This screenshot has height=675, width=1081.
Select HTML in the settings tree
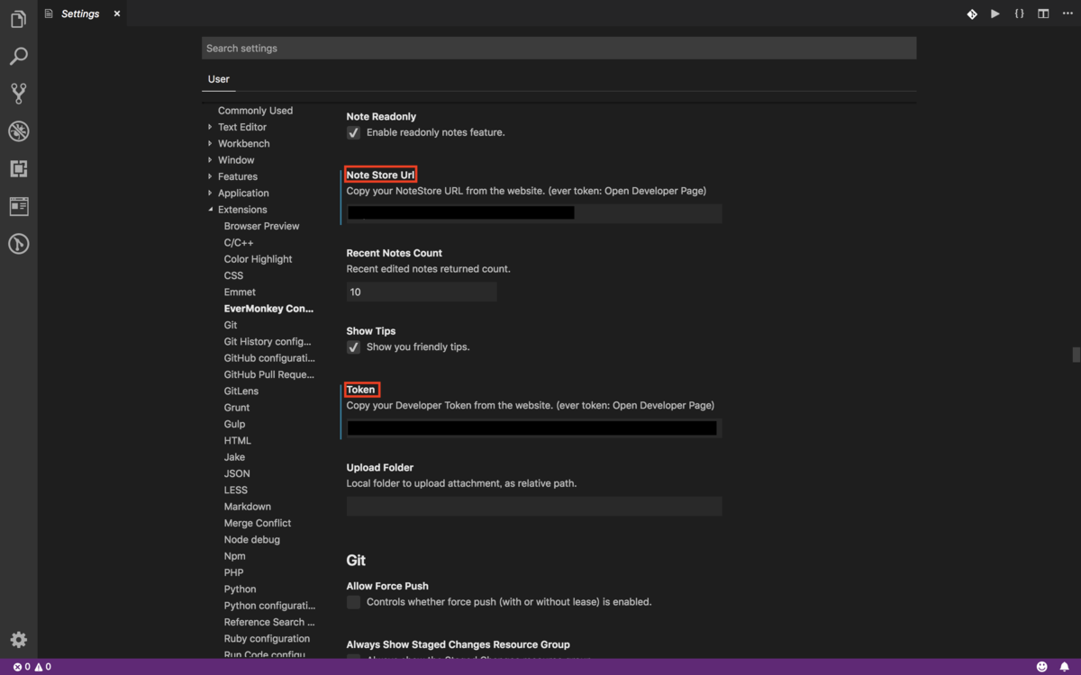point(238,440)
